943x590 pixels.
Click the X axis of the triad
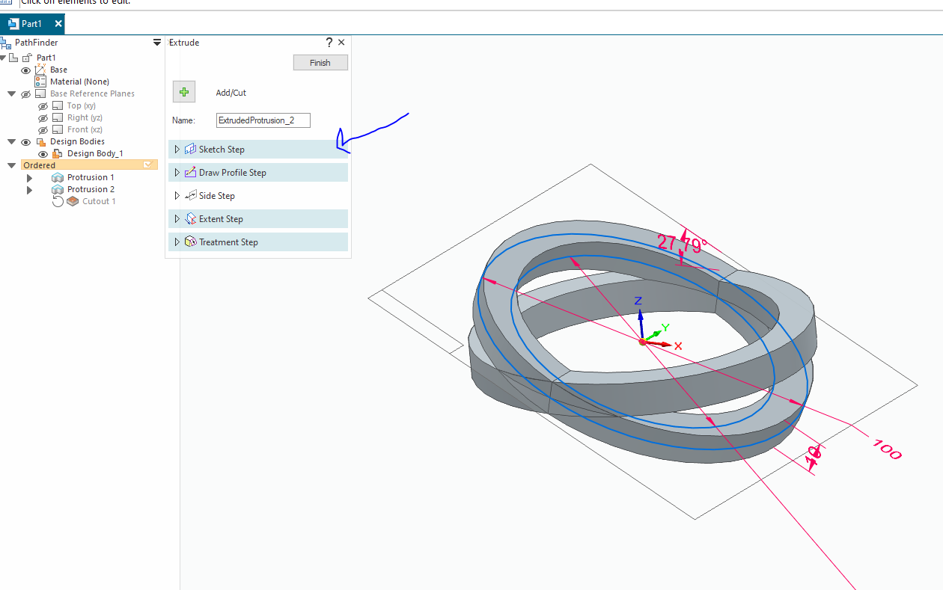click(x=659, y=344)
